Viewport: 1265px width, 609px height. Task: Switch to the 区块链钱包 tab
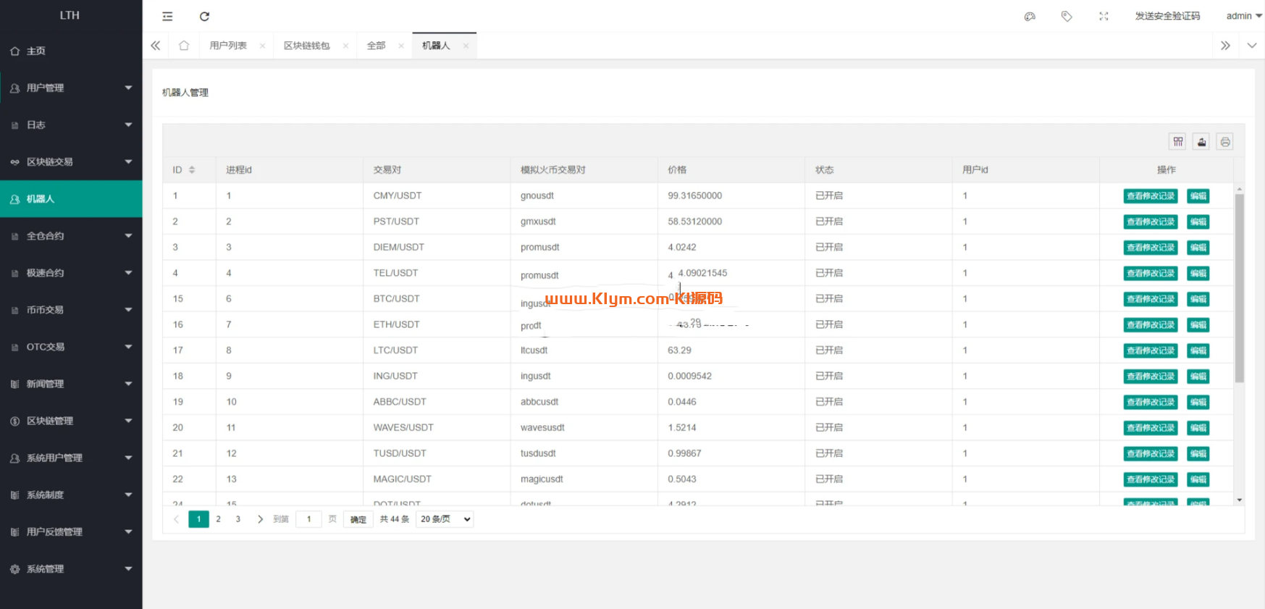[x=306, y=46]
